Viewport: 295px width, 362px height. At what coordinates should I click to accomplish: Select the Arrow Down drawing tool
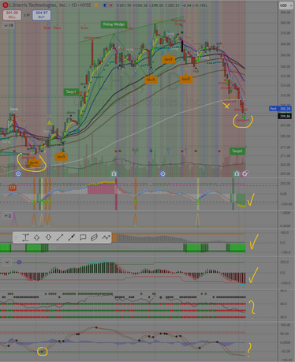point(48,237)
